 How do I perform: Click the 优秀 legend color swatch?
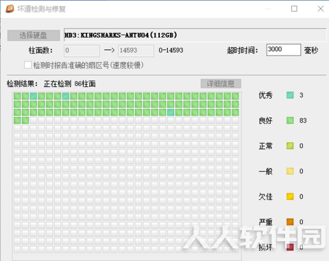[290, 95]
